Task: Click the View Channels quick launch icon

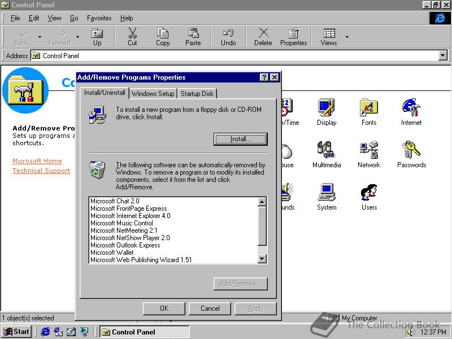Action: pyautogui.click(x=84, y=332)
